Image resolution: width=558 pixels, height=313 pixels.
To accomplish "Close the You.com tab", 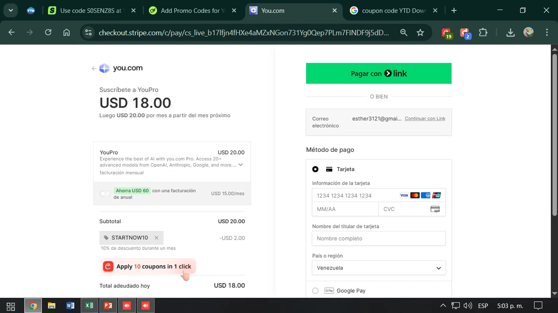I will 334,11.
